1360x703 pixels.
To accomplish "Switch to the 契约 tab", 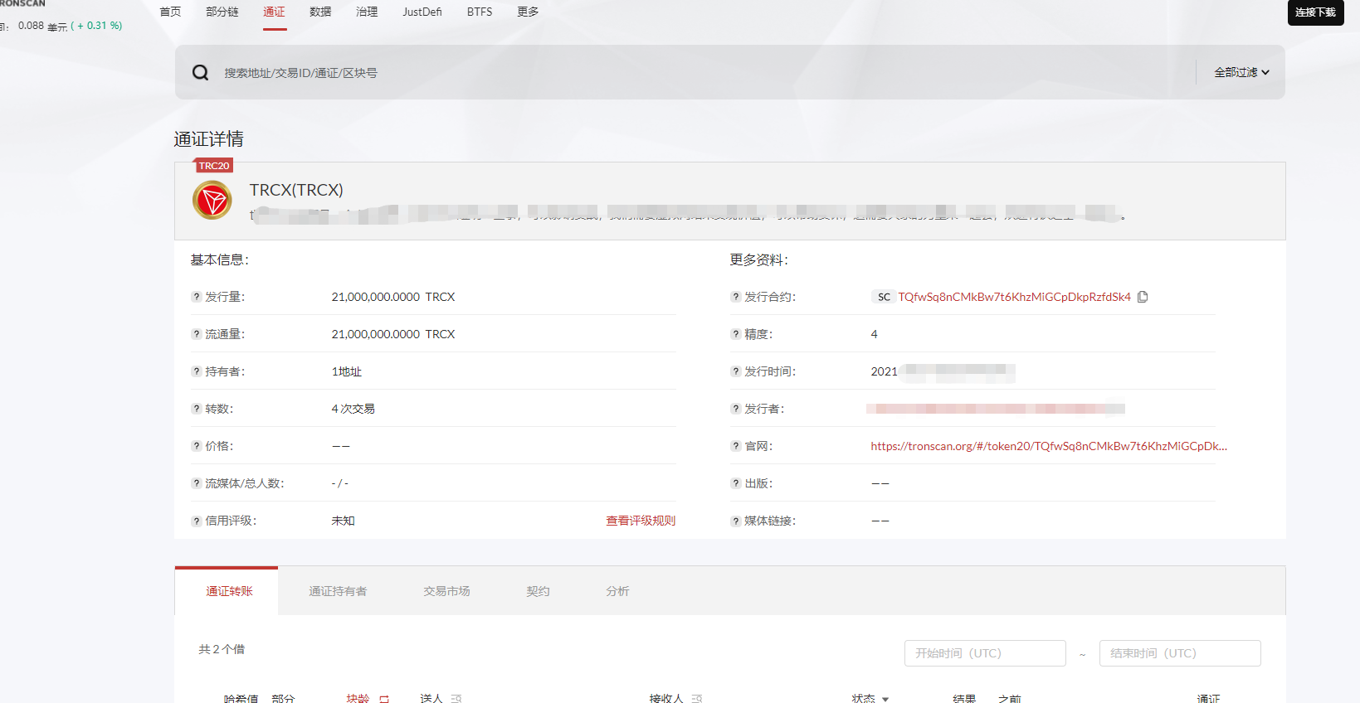I will pos(538,591).
